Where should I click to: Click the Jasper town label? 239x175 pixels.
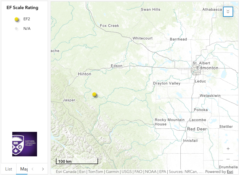pyautogui.click(x=69, y=100)
